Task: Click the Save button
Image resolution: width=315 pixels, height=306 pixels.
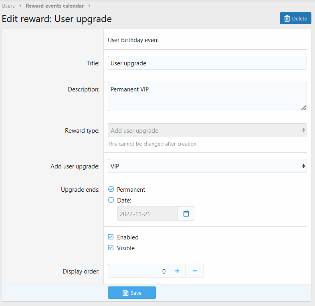Action: pos(132,293)
